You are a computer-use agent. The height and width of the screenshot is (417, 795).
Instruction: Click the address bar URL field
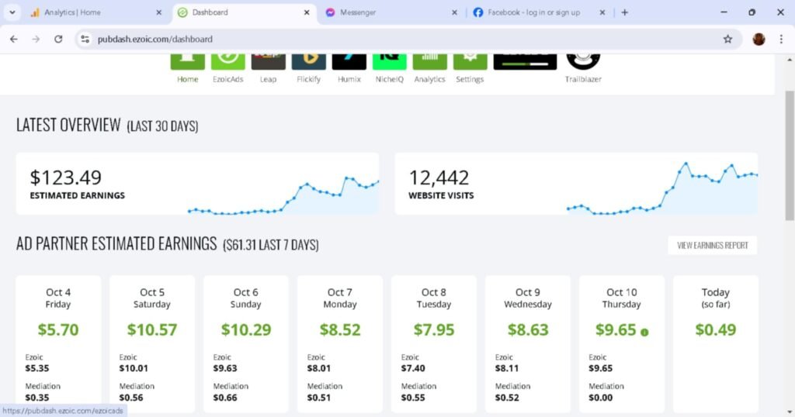click(x=388, y=39)
